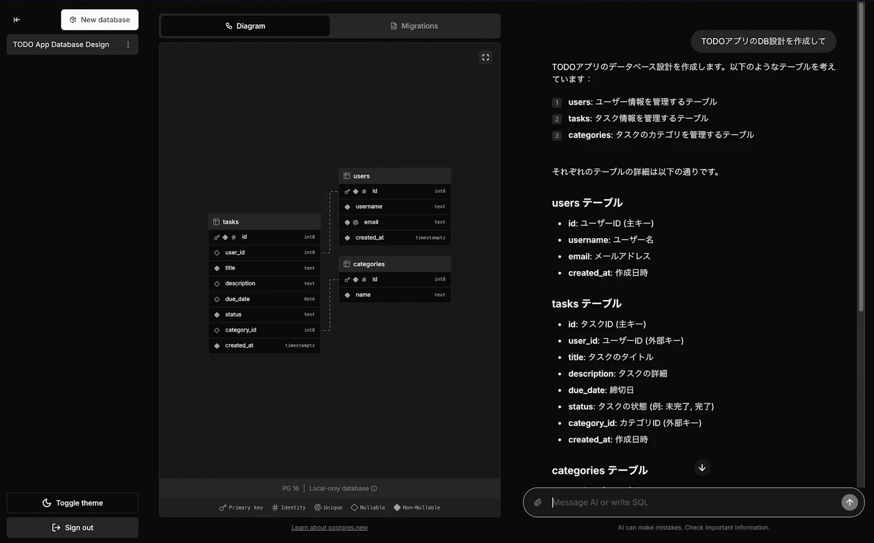Image resolution: width=874 pixels, height=543 pixels.
Task: Attach a file with the paperclip icon
Action: (538, 502)
